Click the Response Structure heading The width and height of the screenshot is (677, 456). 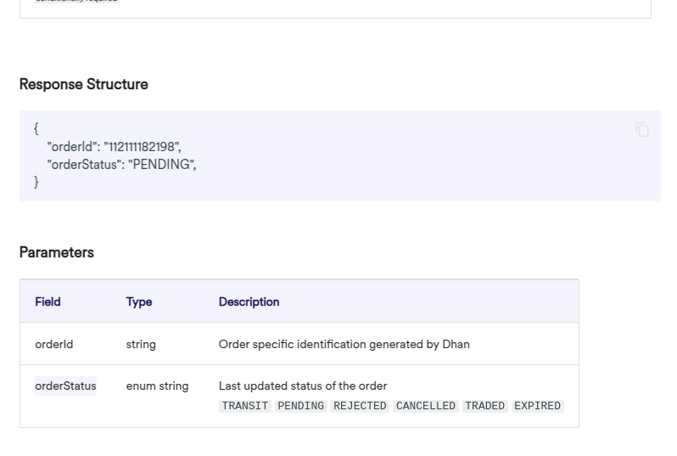[83, 84]
